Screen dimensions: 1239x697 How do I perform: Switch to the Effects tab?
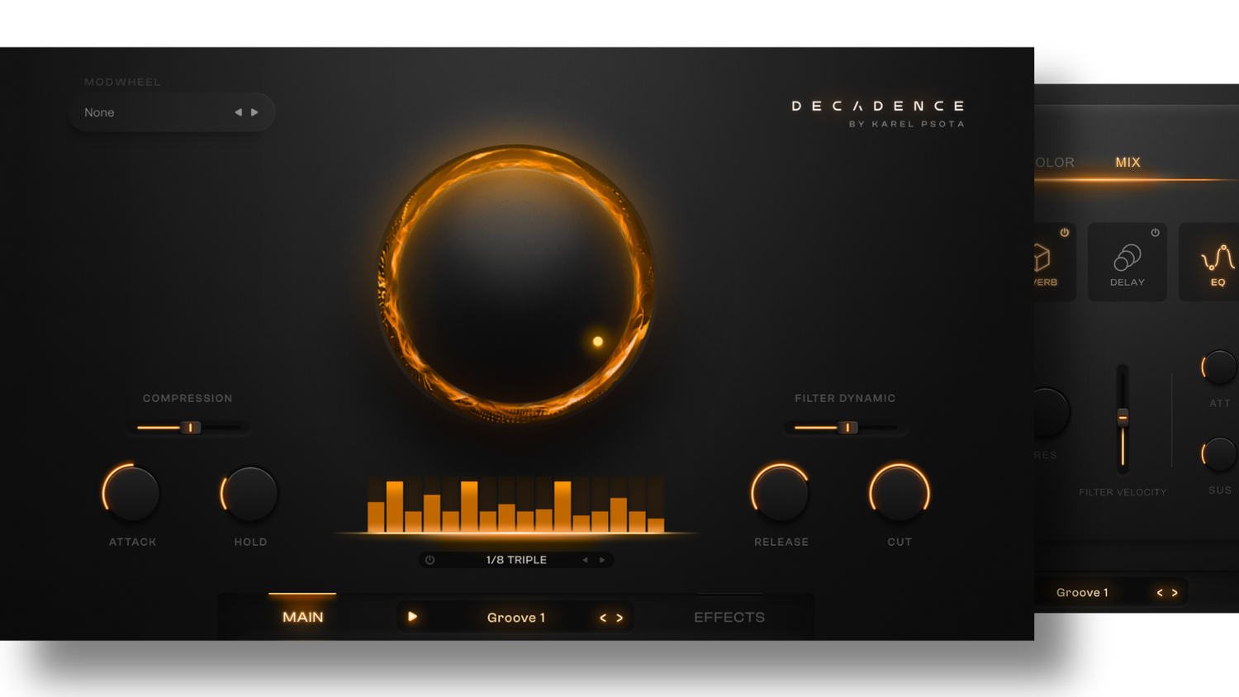tap(729, 617)
